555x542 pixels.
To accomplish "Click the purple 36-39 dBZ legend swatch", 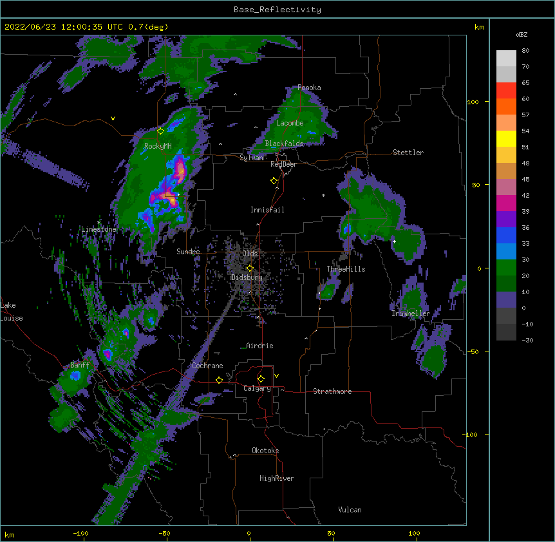I will pyautogui.click(x=506, y=220).
